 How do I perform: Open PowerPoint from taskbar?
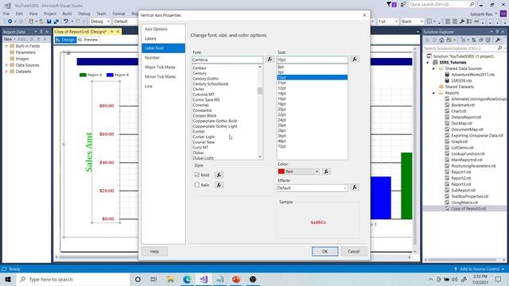(x=236, y=279)
